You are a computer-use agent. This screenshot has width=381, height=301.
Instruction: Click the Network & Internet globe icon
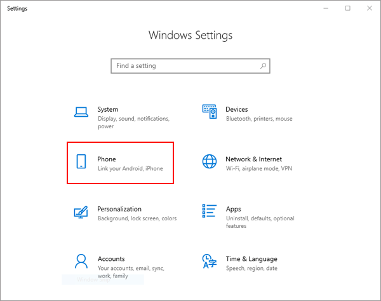click(x=210, y=162)
